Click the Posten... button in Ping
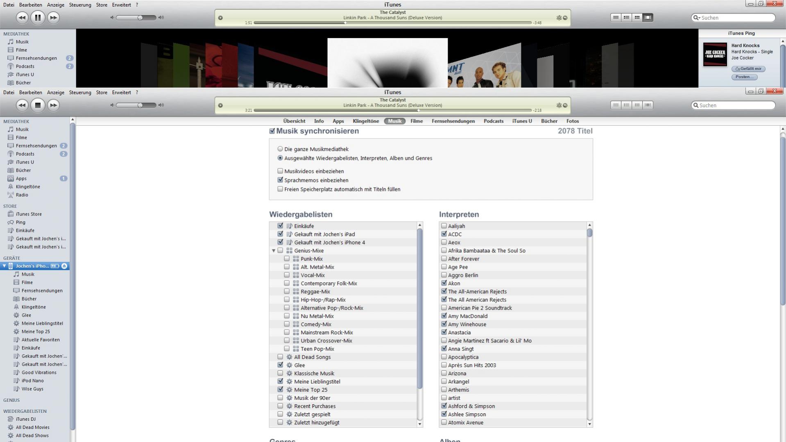The width and height of the screenshot is (786, 442). click(x=744, y=77)
